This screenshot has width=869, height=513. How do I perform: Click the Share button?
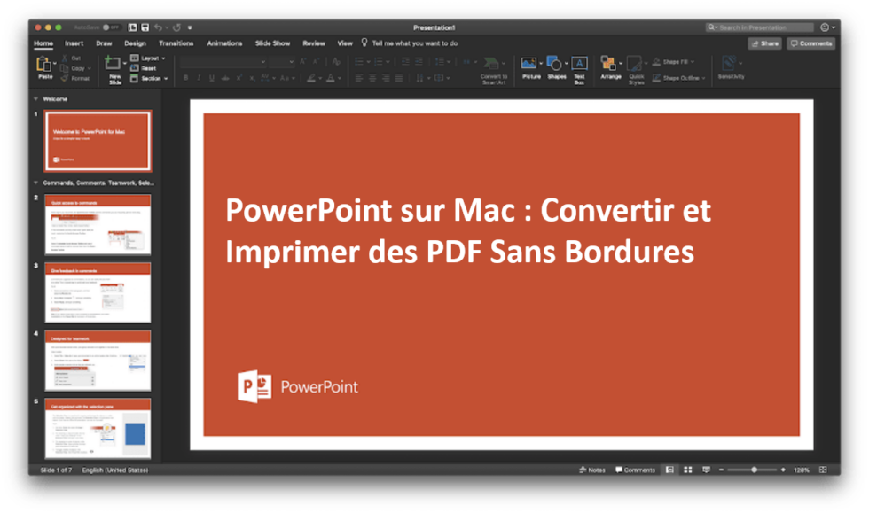point(764,43)
